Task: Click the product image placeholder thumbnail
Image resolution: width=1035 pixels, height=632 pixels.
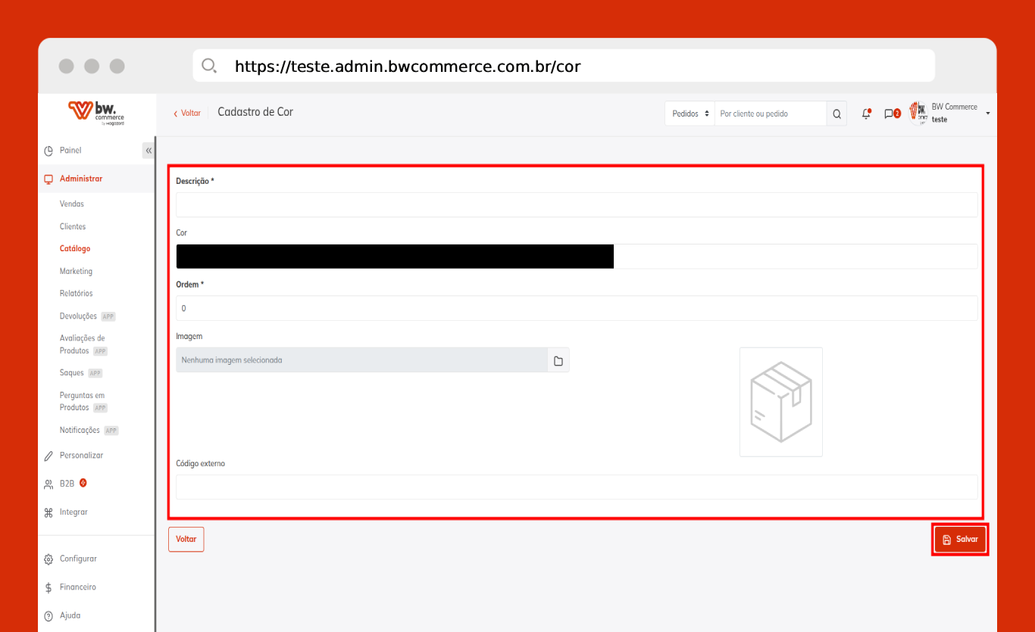Action: (x=780, y=402)
